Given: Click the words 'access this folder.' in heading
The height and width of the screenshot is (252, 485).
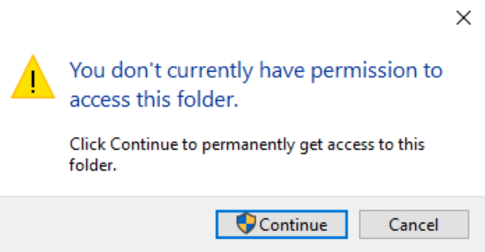Looking at the screenshot, I should [x=152, y=101].
